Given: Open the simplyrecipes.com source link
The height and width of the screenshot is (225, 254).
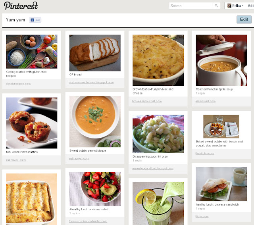Looking at the screenshot, I should pos(18,84).
